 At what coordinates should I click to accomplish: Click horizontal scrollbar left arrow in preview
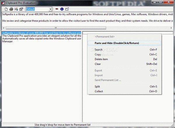(x=3, y=28)
